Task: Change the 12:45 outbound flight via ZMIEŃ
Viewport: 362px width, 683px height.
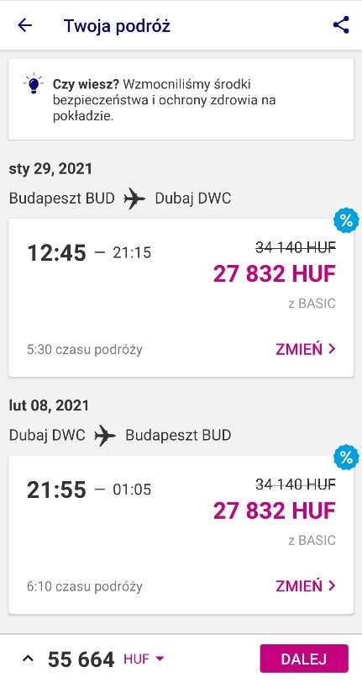Action: click(306, 349)
